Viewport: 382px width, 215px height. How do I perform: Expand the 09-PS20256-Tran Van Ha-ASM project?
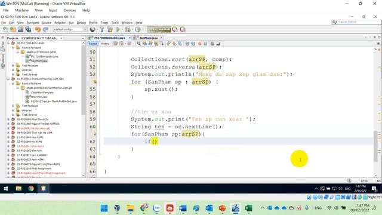[x=8, y=133]
